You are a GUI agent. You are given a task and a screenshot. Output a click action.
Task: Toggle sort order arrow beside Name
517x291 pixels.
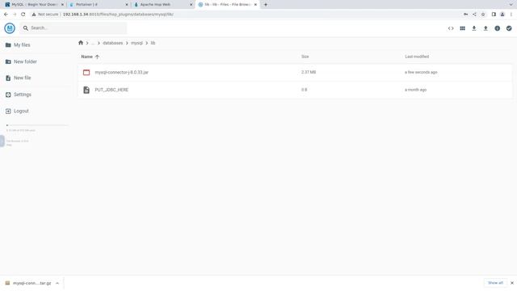click(97, 57)
